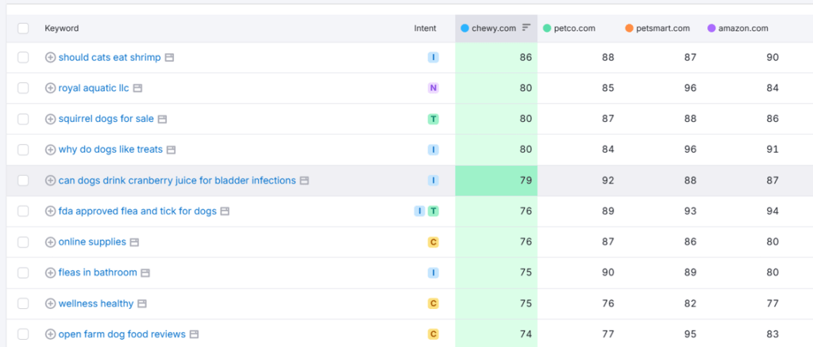813x347 pixels.
Task: Expand the 'fda approved flea and tick for dogs' row
Action: point(50,212)
